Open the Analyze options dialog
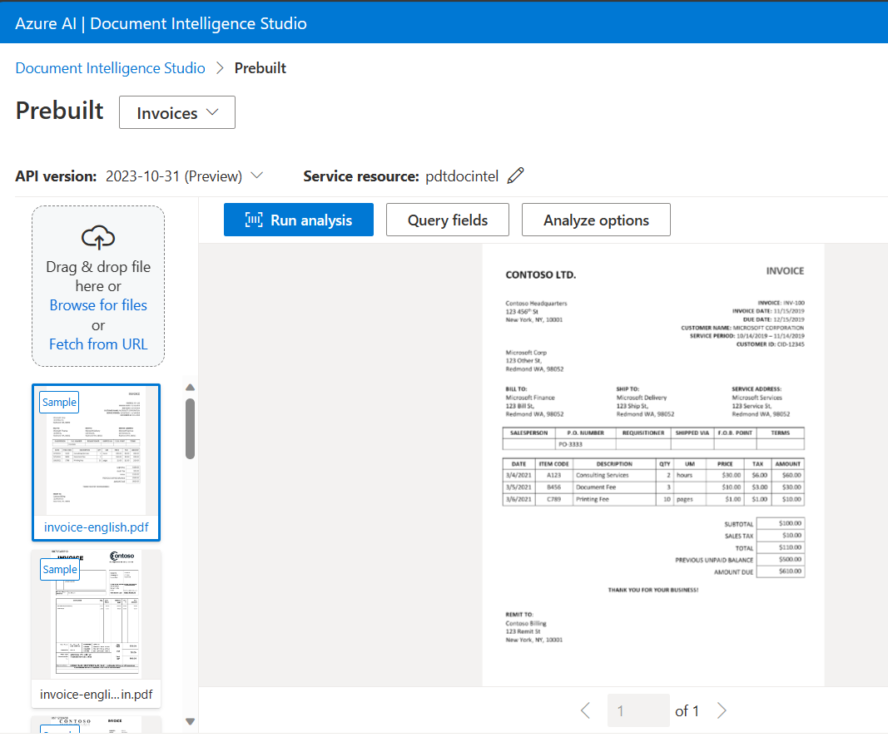This screenshot has height=752, width=888. [596, 220]
